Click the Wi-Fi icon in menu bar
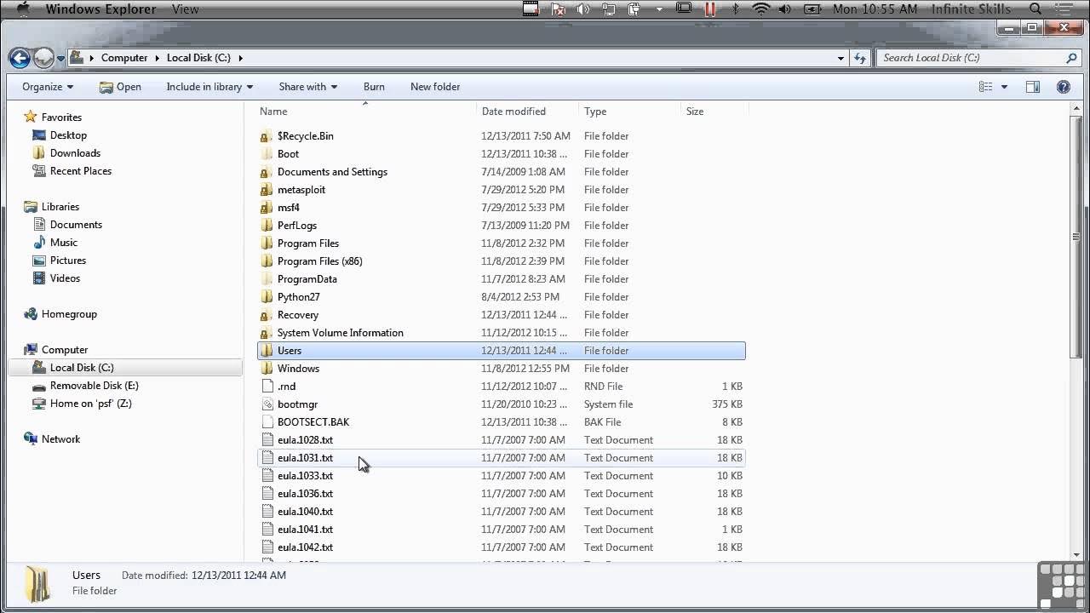The width and height of the screenshot is (1090, 613). 760,9
